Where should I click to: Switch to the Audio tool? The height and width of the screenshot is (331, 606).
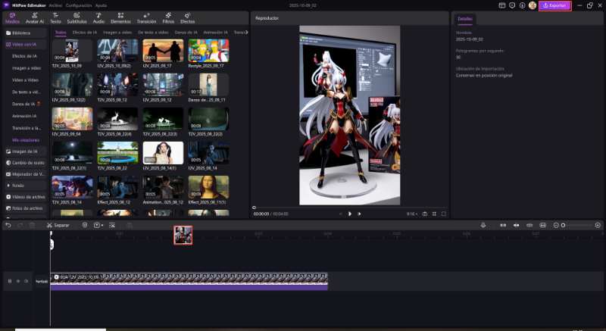click(98, 18)
